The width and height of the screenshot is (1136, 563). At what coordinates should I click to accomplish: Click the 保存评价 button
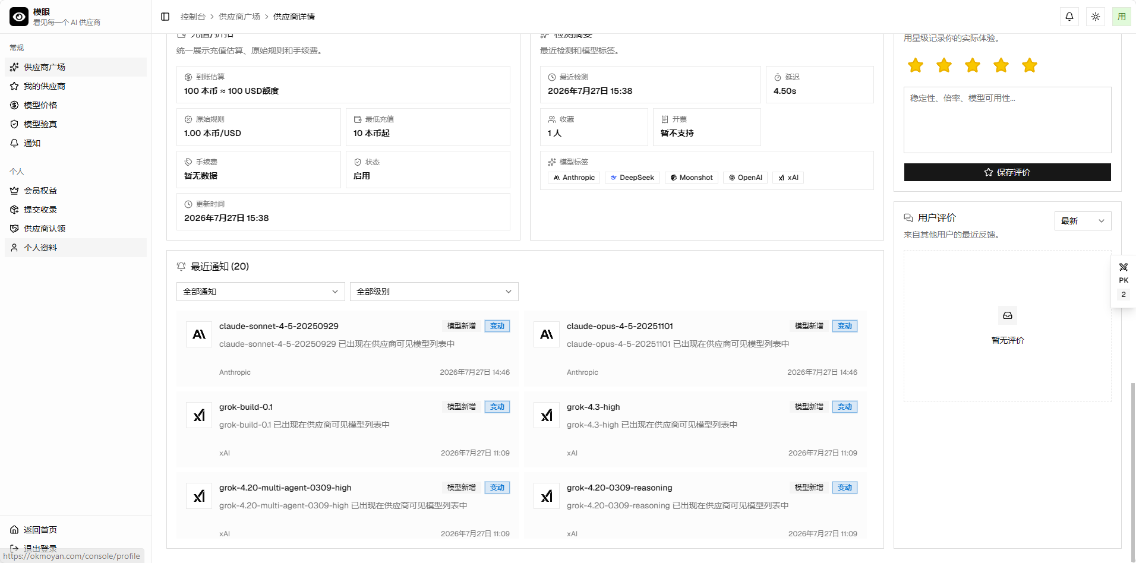tap(1007, 172)
